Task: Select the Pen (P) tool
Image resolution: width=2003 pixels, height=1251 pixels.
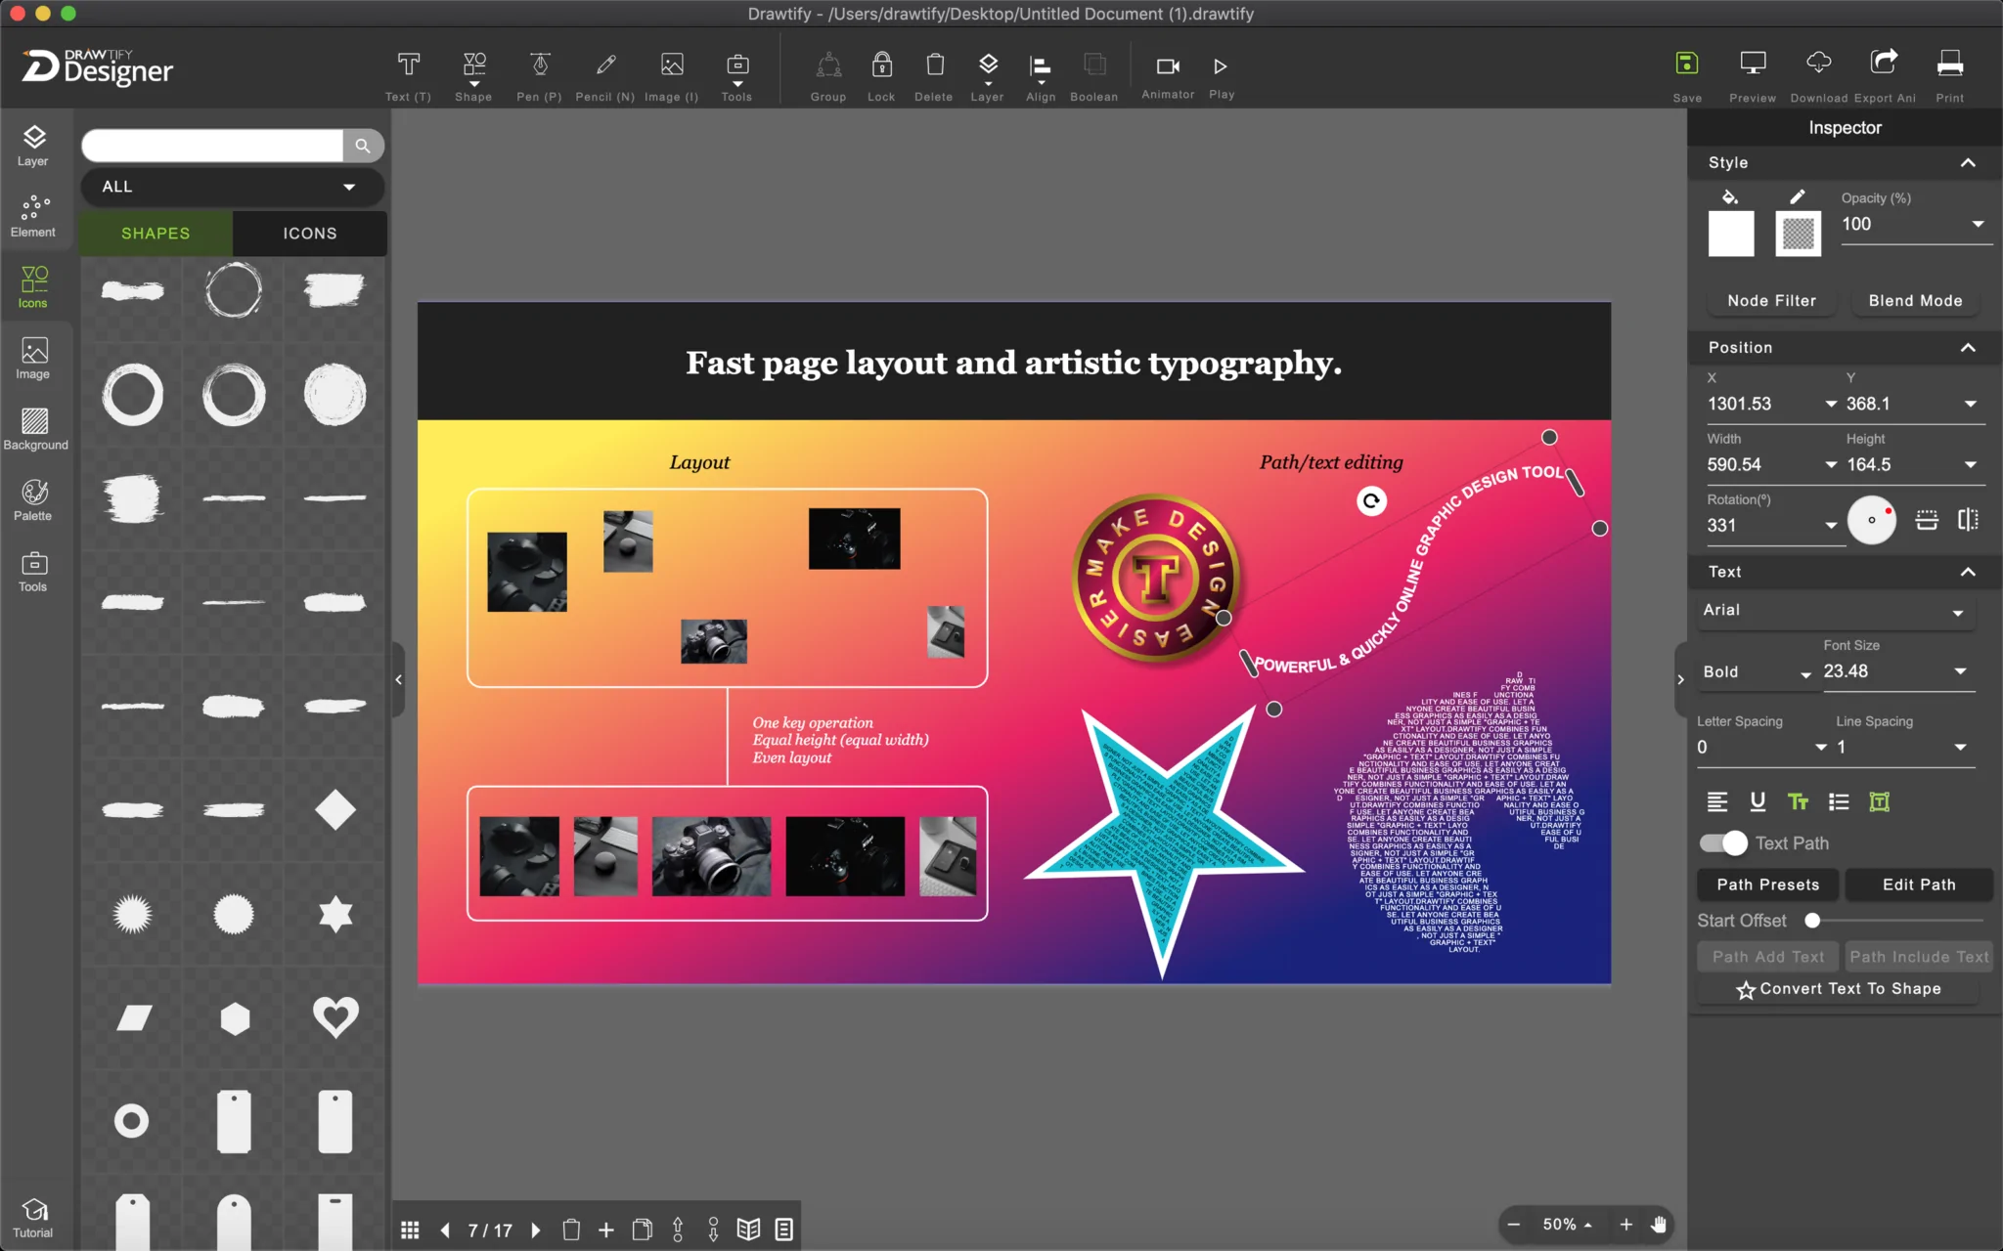Action: (539, 75)
